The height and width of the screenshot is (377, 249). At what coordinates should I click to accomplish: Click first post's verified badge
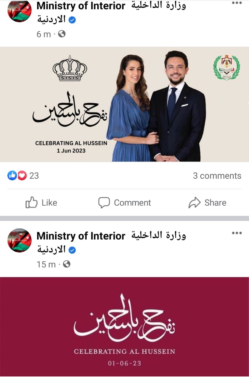pyautogui.click(x=72, y=20)
